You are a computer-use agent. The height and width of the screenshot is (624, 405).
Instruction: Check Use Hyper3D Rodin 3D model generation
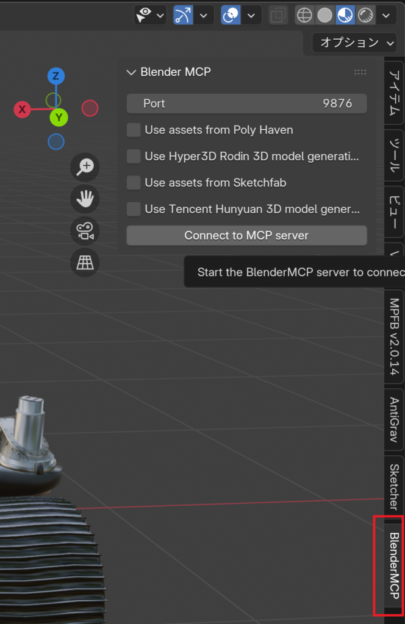pos(134,157)
